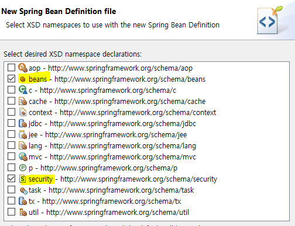The width and height of the screenshot is (295, 226).
Task: Check the tx namespace checkbox
Action: point(11,201)
